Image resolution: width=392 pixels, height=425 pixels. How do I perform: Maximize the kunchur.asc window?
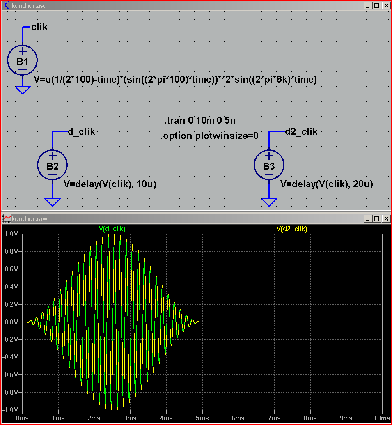click(376, 6)
